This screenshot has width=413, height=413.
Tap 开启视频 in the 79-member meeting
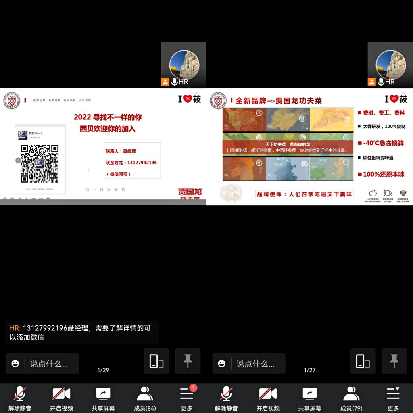[268, 398]
